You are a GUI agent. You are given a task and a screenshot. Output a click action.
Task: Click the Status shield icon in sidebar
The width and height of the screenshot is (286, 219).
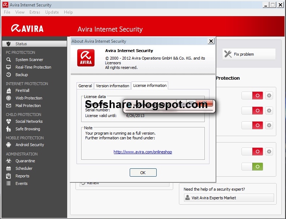(x=8, y=44)
